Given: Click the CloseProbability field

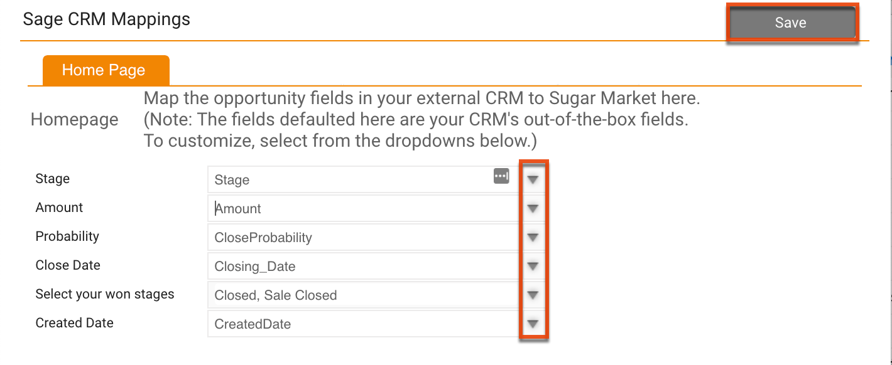Looking at the screenshot, I should click(364, 238).
